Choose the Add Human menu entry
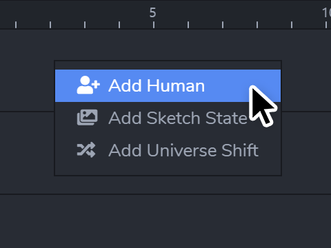 [168, 85]
